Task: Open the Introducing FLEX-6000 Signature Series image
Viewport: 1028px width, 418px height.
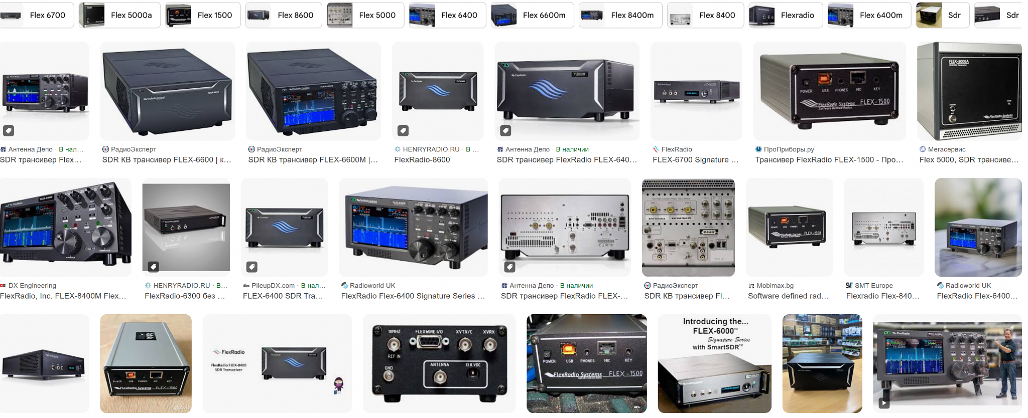Action: pyautogui.click(x=714, y=363)
